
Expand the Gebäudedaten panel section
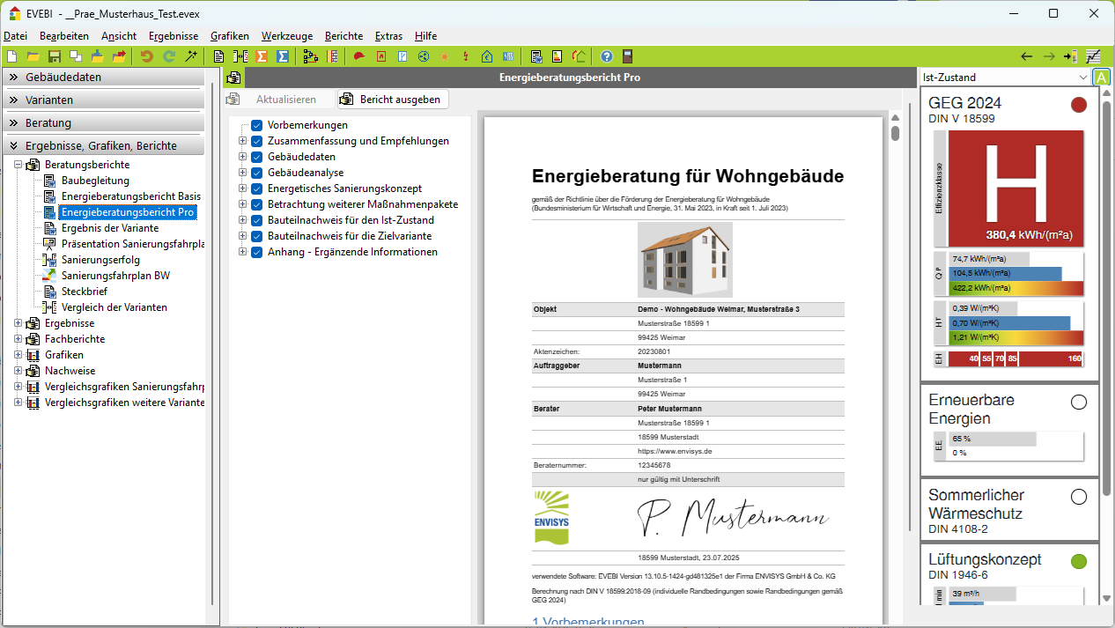(102, 77)
